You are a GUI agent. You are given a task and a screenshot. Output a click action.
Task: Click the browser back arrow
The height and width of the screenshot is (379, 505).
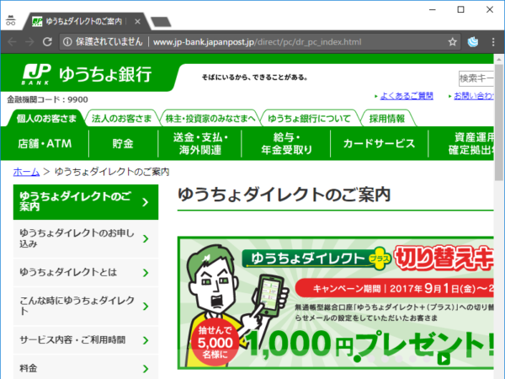[13, 41]
